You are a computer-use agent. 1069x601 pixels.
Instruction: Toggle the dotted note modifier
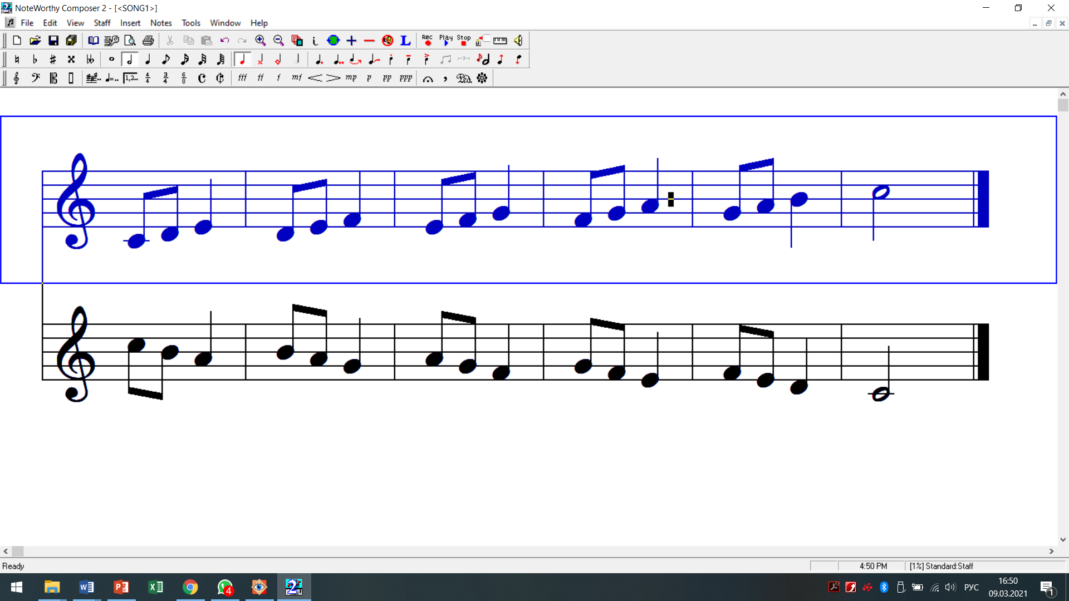[319, 59]
